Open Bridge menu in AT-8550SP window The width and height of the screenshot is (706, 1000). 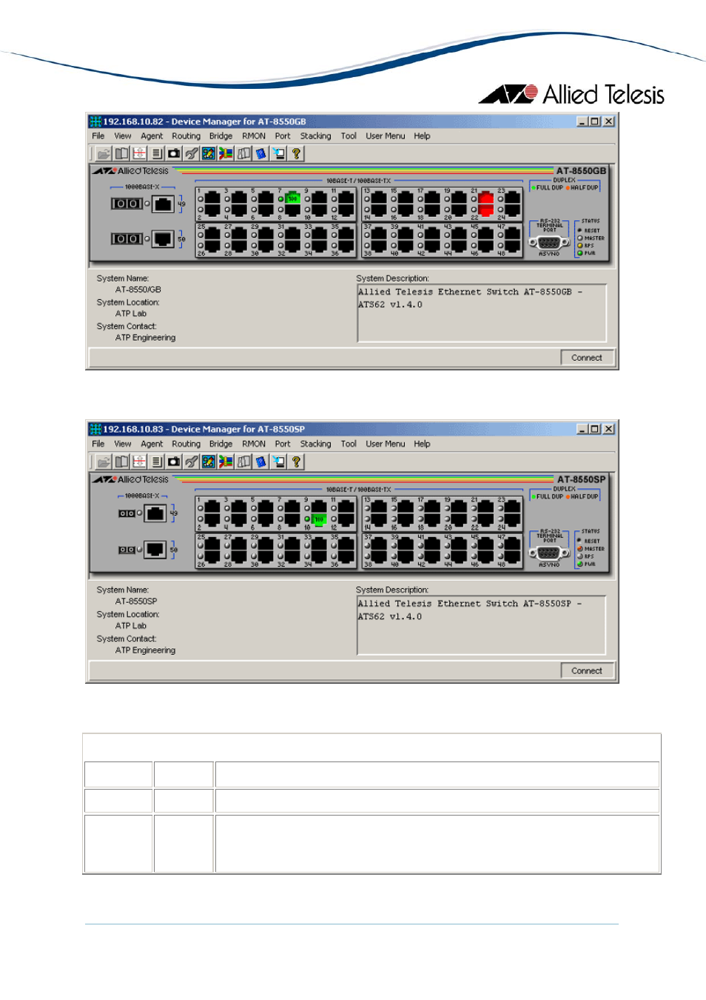point(221,444)
